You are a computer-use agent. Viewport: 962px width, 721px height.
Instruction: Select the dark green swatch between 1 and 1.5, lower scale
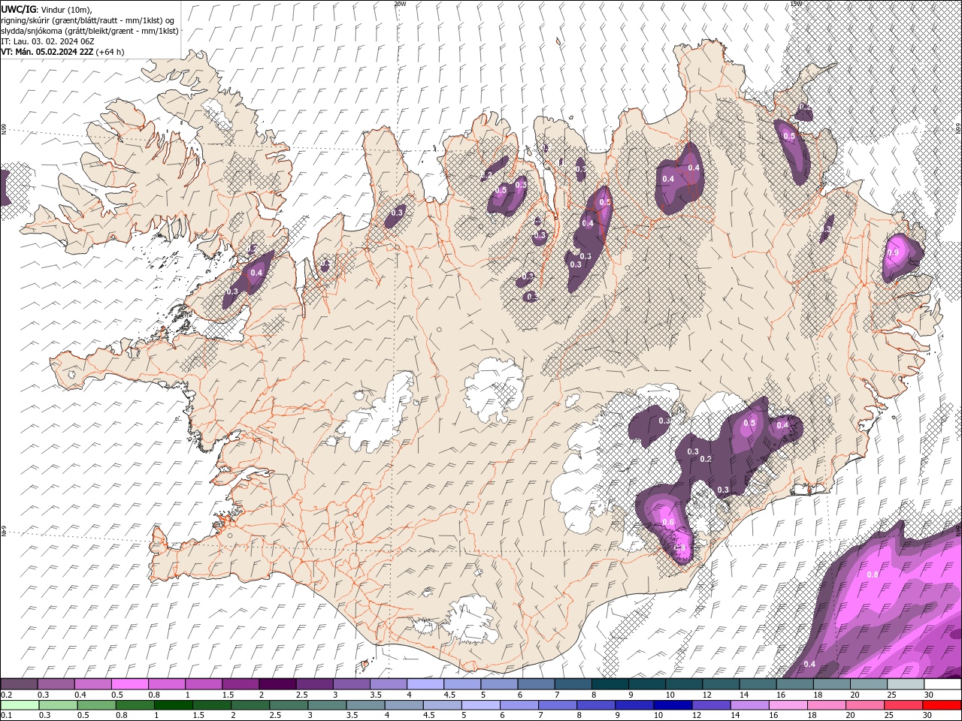(x=174, y=705)
